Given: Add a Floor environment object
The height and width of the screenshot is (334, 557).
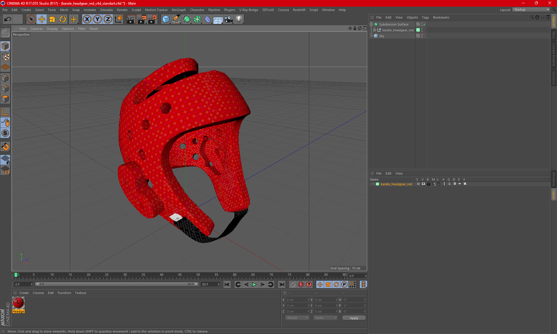Looking at the screenshot, I should pos(218,19).
